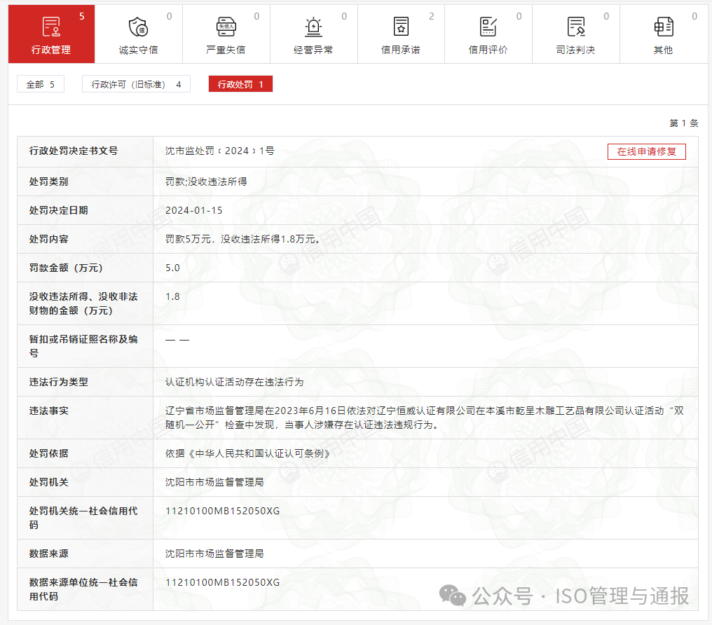Switch to the 行政管理 tab label
712x625 pixels.
(51, 50)
